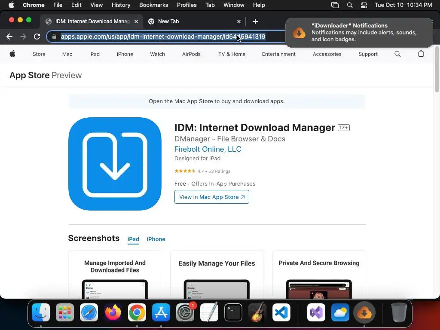Click the TV & Home navigation link
The image size is (440, 330).
coord(232,54)
